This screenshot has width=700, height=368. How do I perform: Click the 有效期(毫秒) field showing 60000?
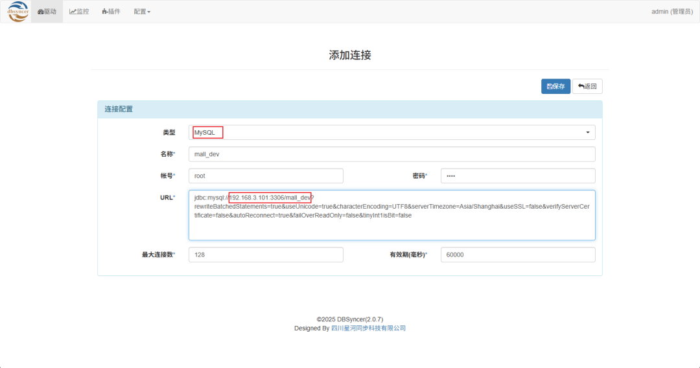[517, 255]
